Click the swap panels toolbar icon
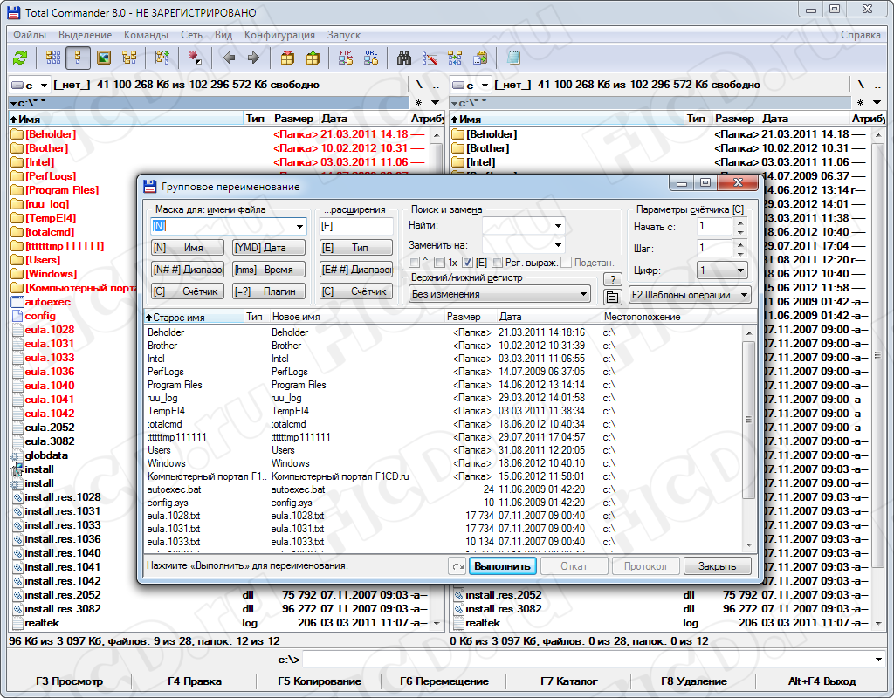 point(162,58)
